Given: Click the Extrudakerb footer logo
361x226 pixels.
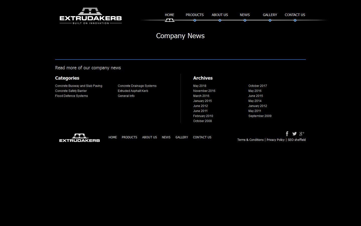Looking at the screenshot, I should (x=79, y=138).
